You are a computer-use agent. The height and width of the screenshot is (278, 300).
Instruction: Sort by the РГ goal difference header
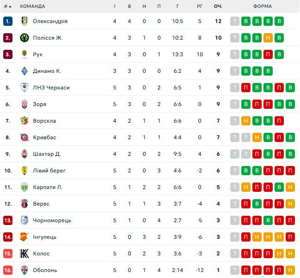[x=200, y=6]
